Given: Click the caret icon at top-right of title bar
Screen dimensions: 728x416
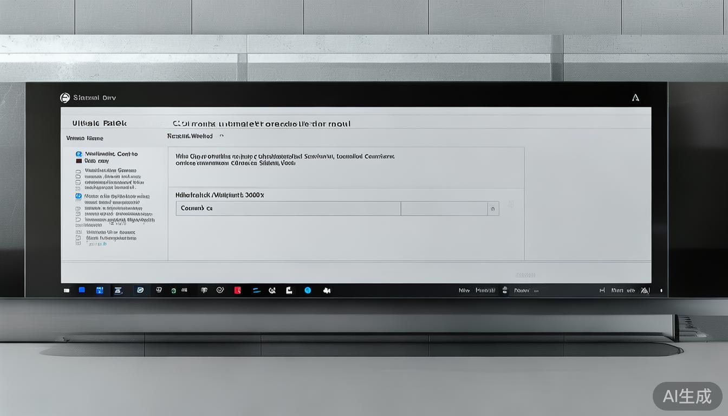Looking at the screenshot, I should (x=635, y=98).
